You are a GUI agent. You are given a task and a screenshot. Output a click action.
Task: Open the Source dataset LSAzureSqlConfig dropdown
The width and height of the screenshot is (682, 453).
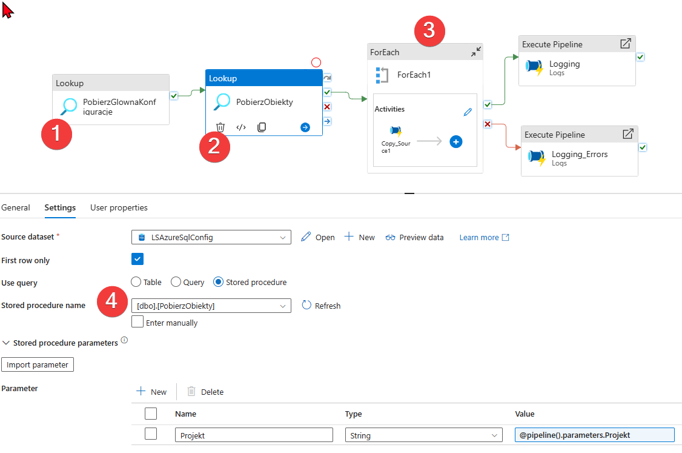(x=211, y=237)
